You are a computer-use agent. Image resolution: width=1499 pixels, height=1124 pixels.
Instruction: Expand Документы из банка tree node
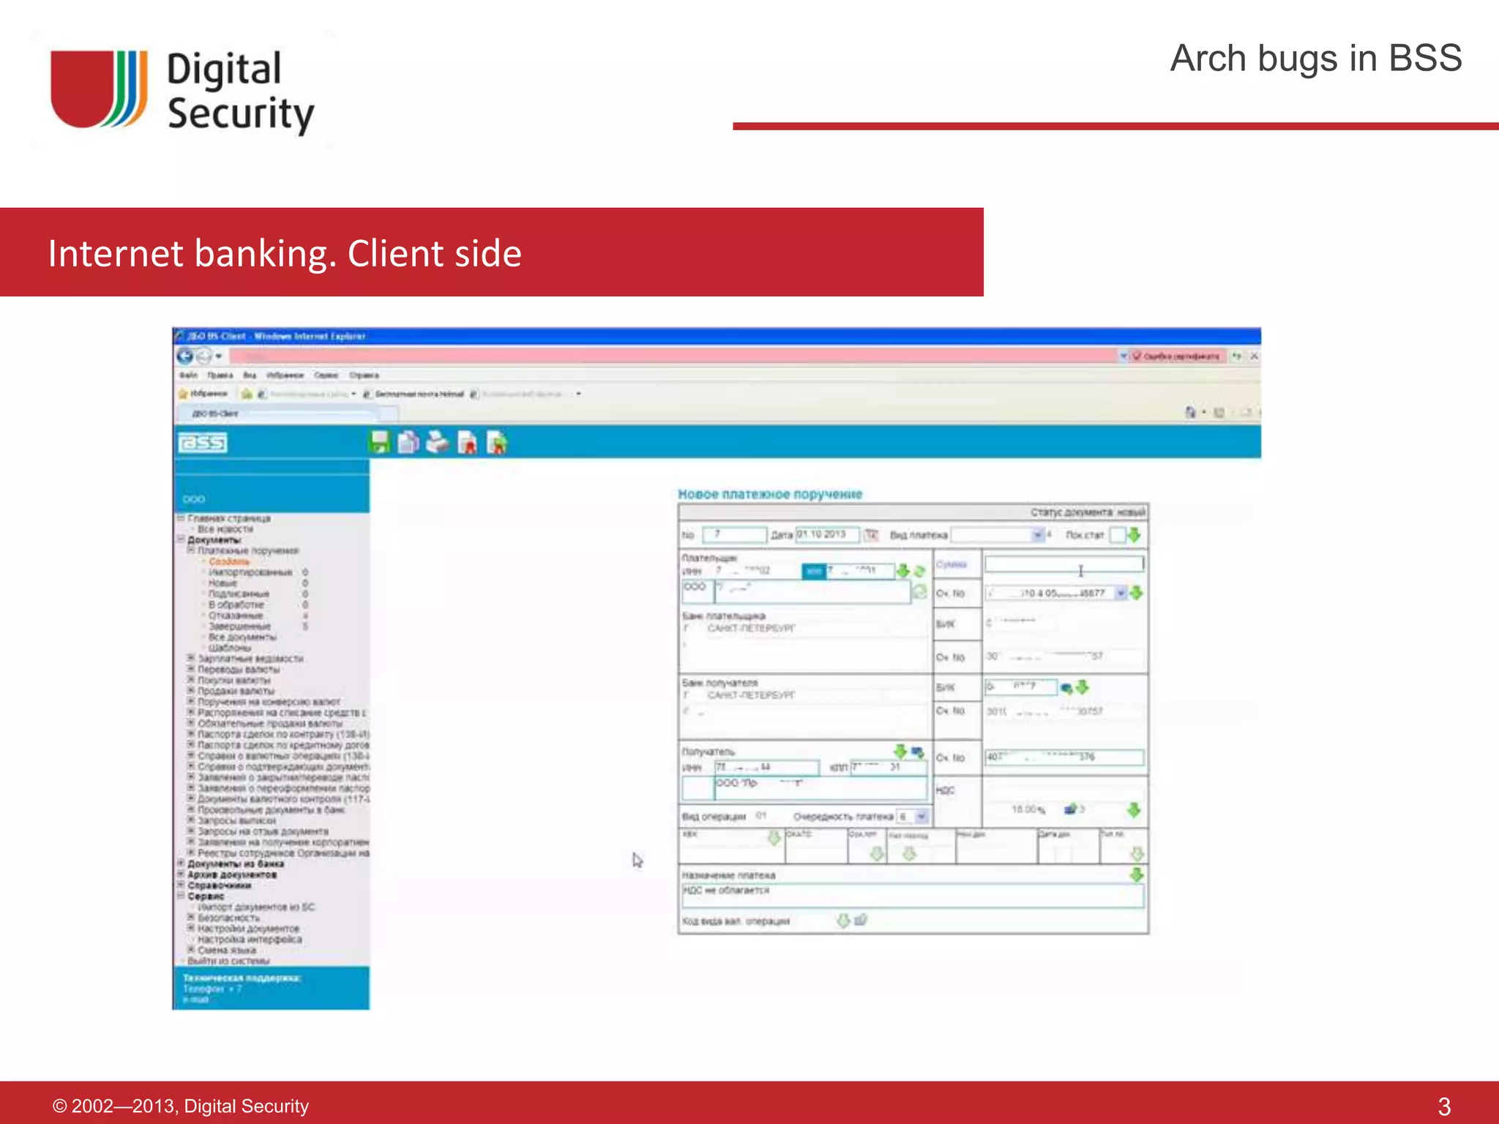pyautogui.click(x=181, y=863)
